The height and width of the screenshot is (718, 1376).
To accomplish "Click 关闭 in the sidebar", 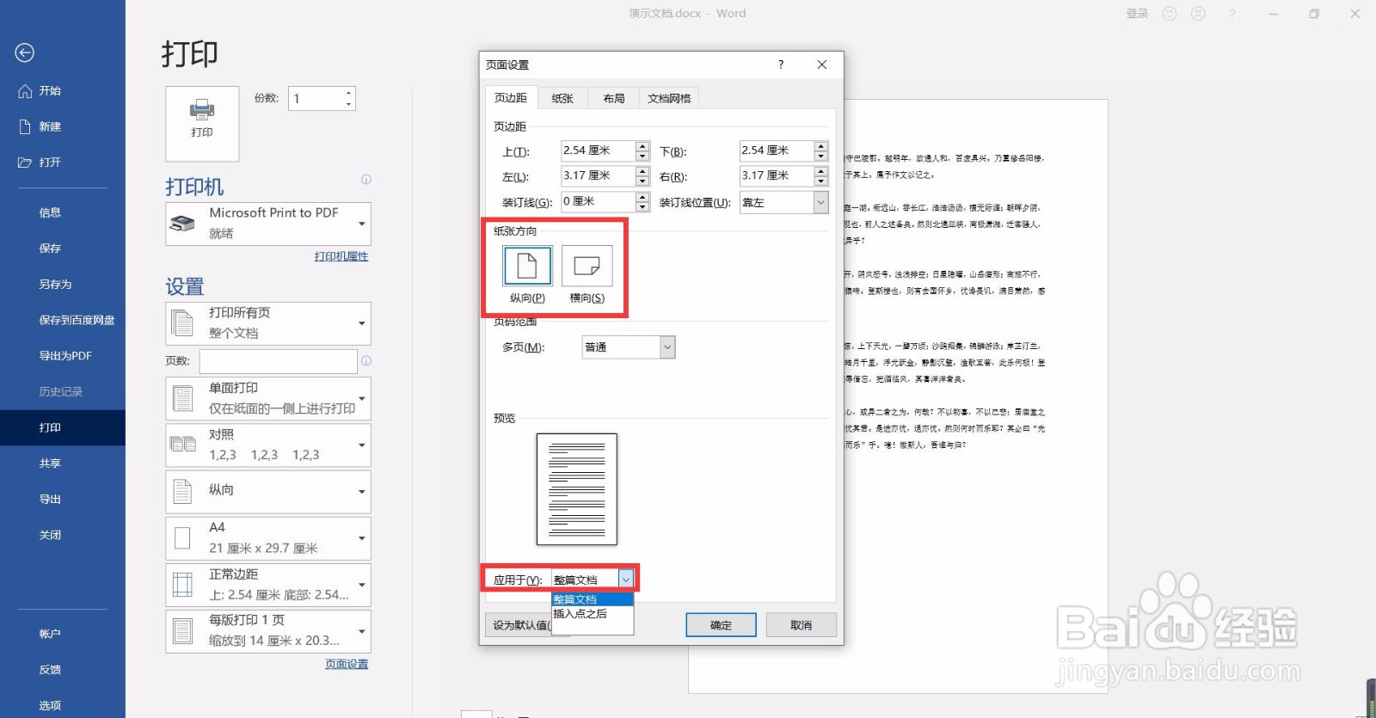I will coord(50,535).
